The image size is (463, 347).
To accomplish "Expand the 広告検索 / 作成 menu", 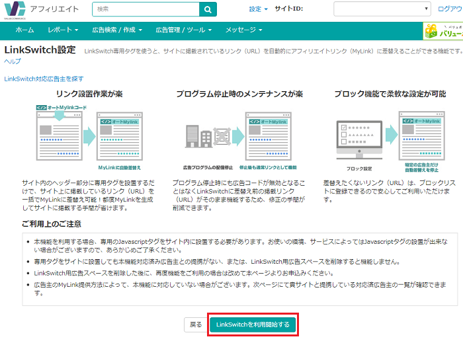I will point(117,30).
